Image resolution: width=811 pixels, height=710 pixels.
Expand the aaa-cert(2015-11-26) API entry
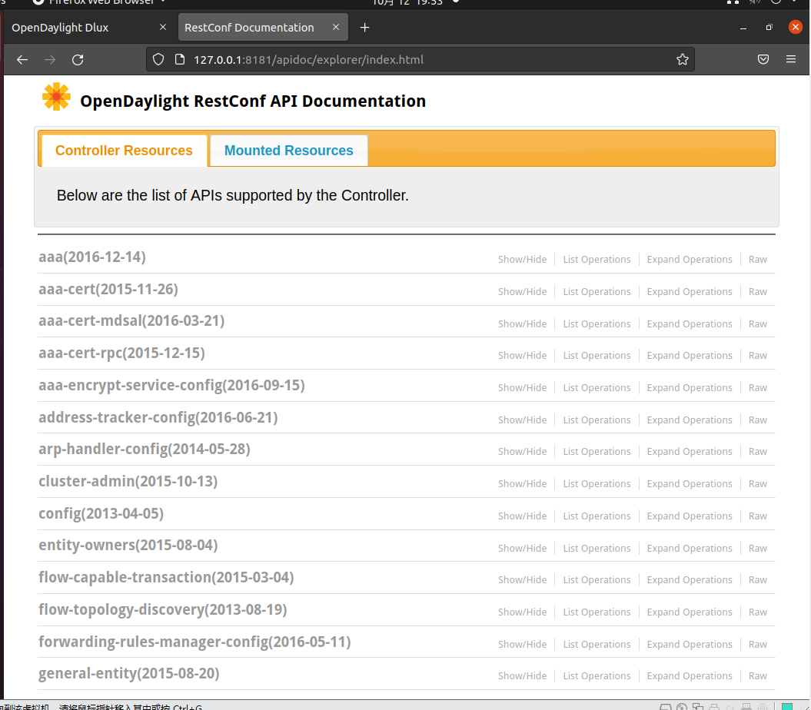(x=108, y=289)
